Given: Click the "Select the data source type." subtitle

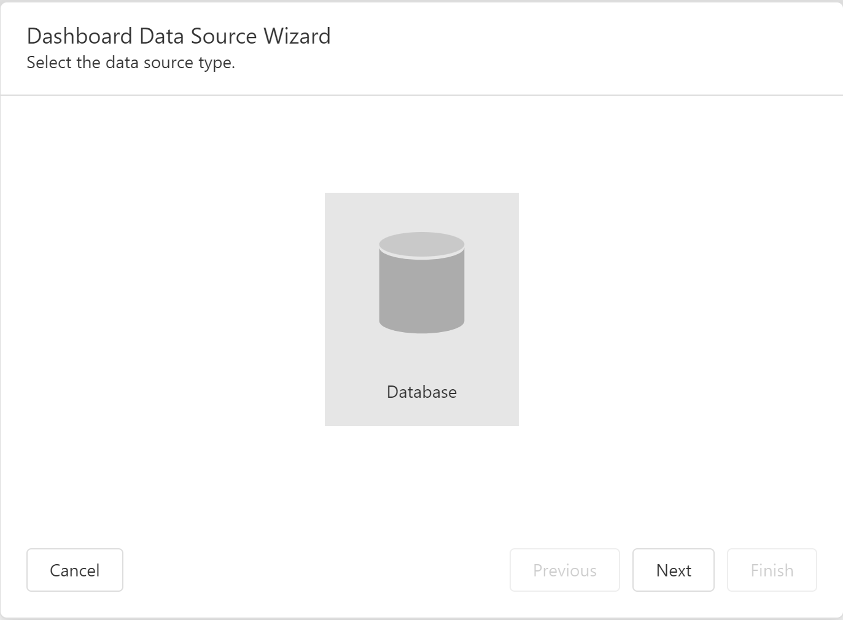Looking at the screenshot, I should [x=131, y=63].
